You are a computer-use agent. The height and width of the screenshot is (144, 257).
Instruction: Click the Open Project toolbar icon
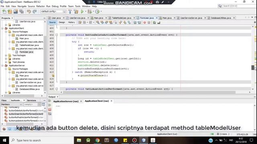click(16, 12)
